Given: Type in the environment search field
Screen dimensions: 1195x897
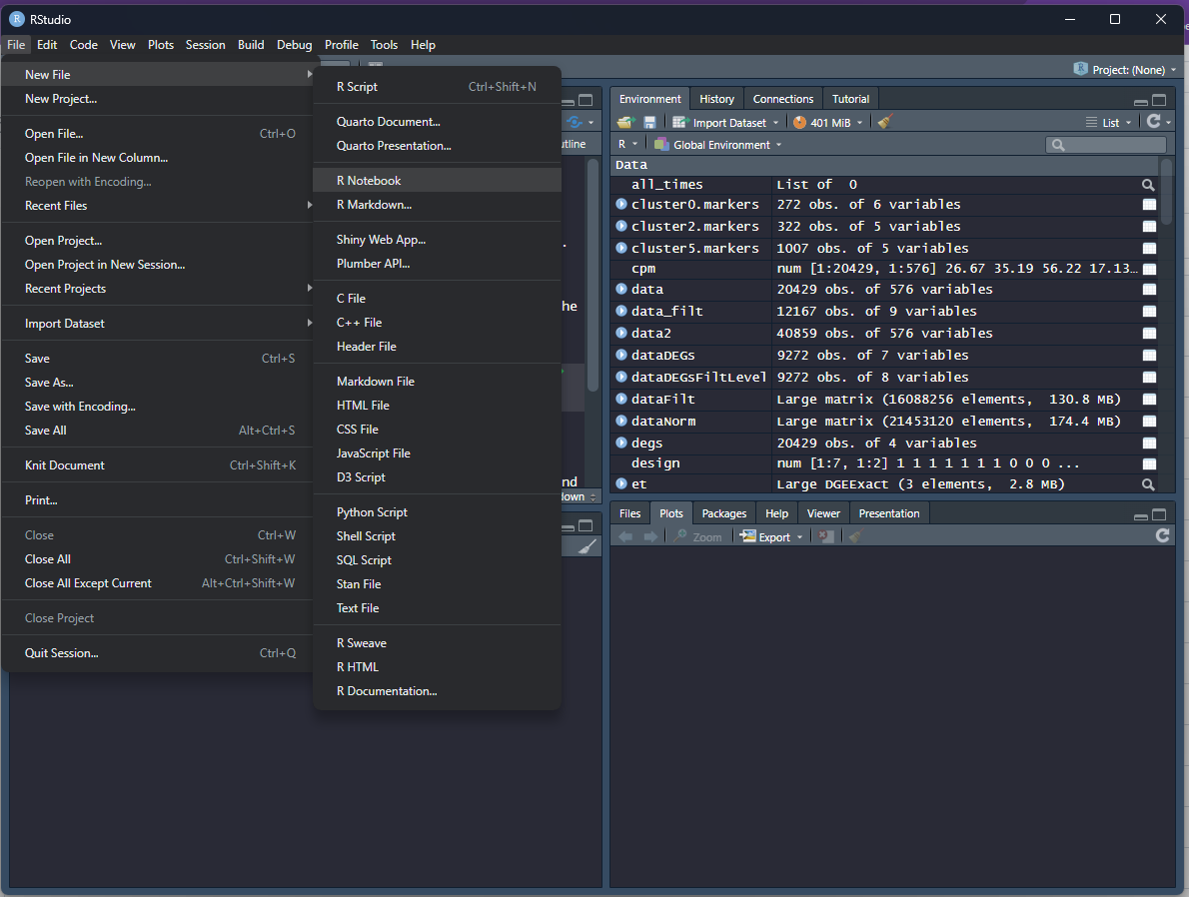Looking at the screenshot, I should point(1106,144).
